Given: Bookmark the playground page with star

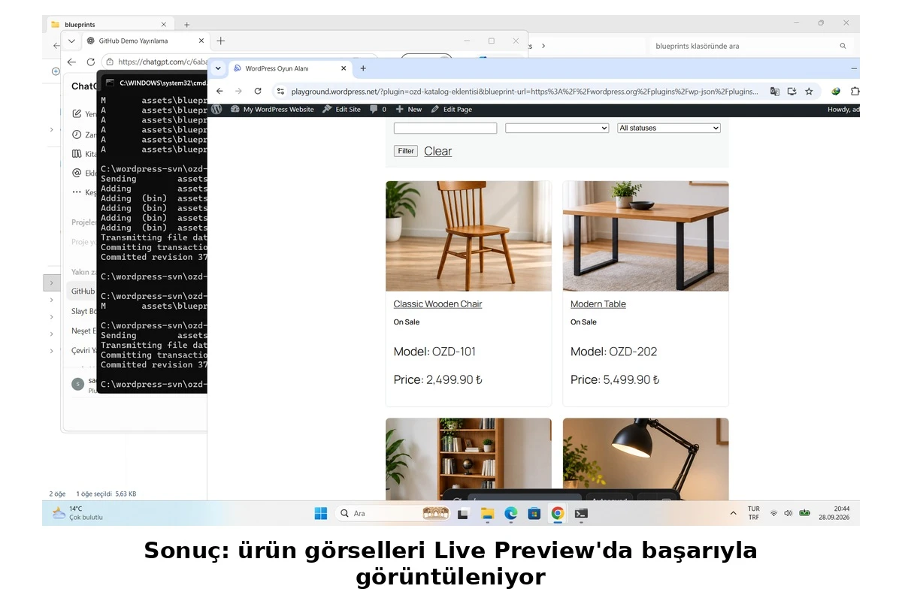Looking at the screenshot, I should point(809,91).
